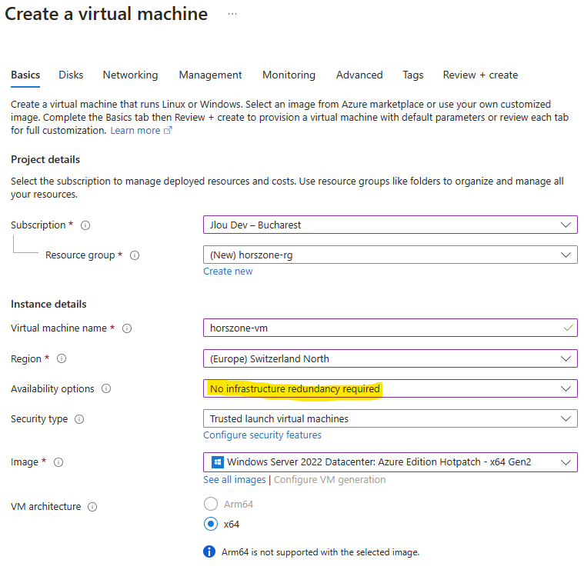Image resolution: width=584 pixels, height=573 pixels.
Task: Click the Security type info icon
Action: (79, 419)
